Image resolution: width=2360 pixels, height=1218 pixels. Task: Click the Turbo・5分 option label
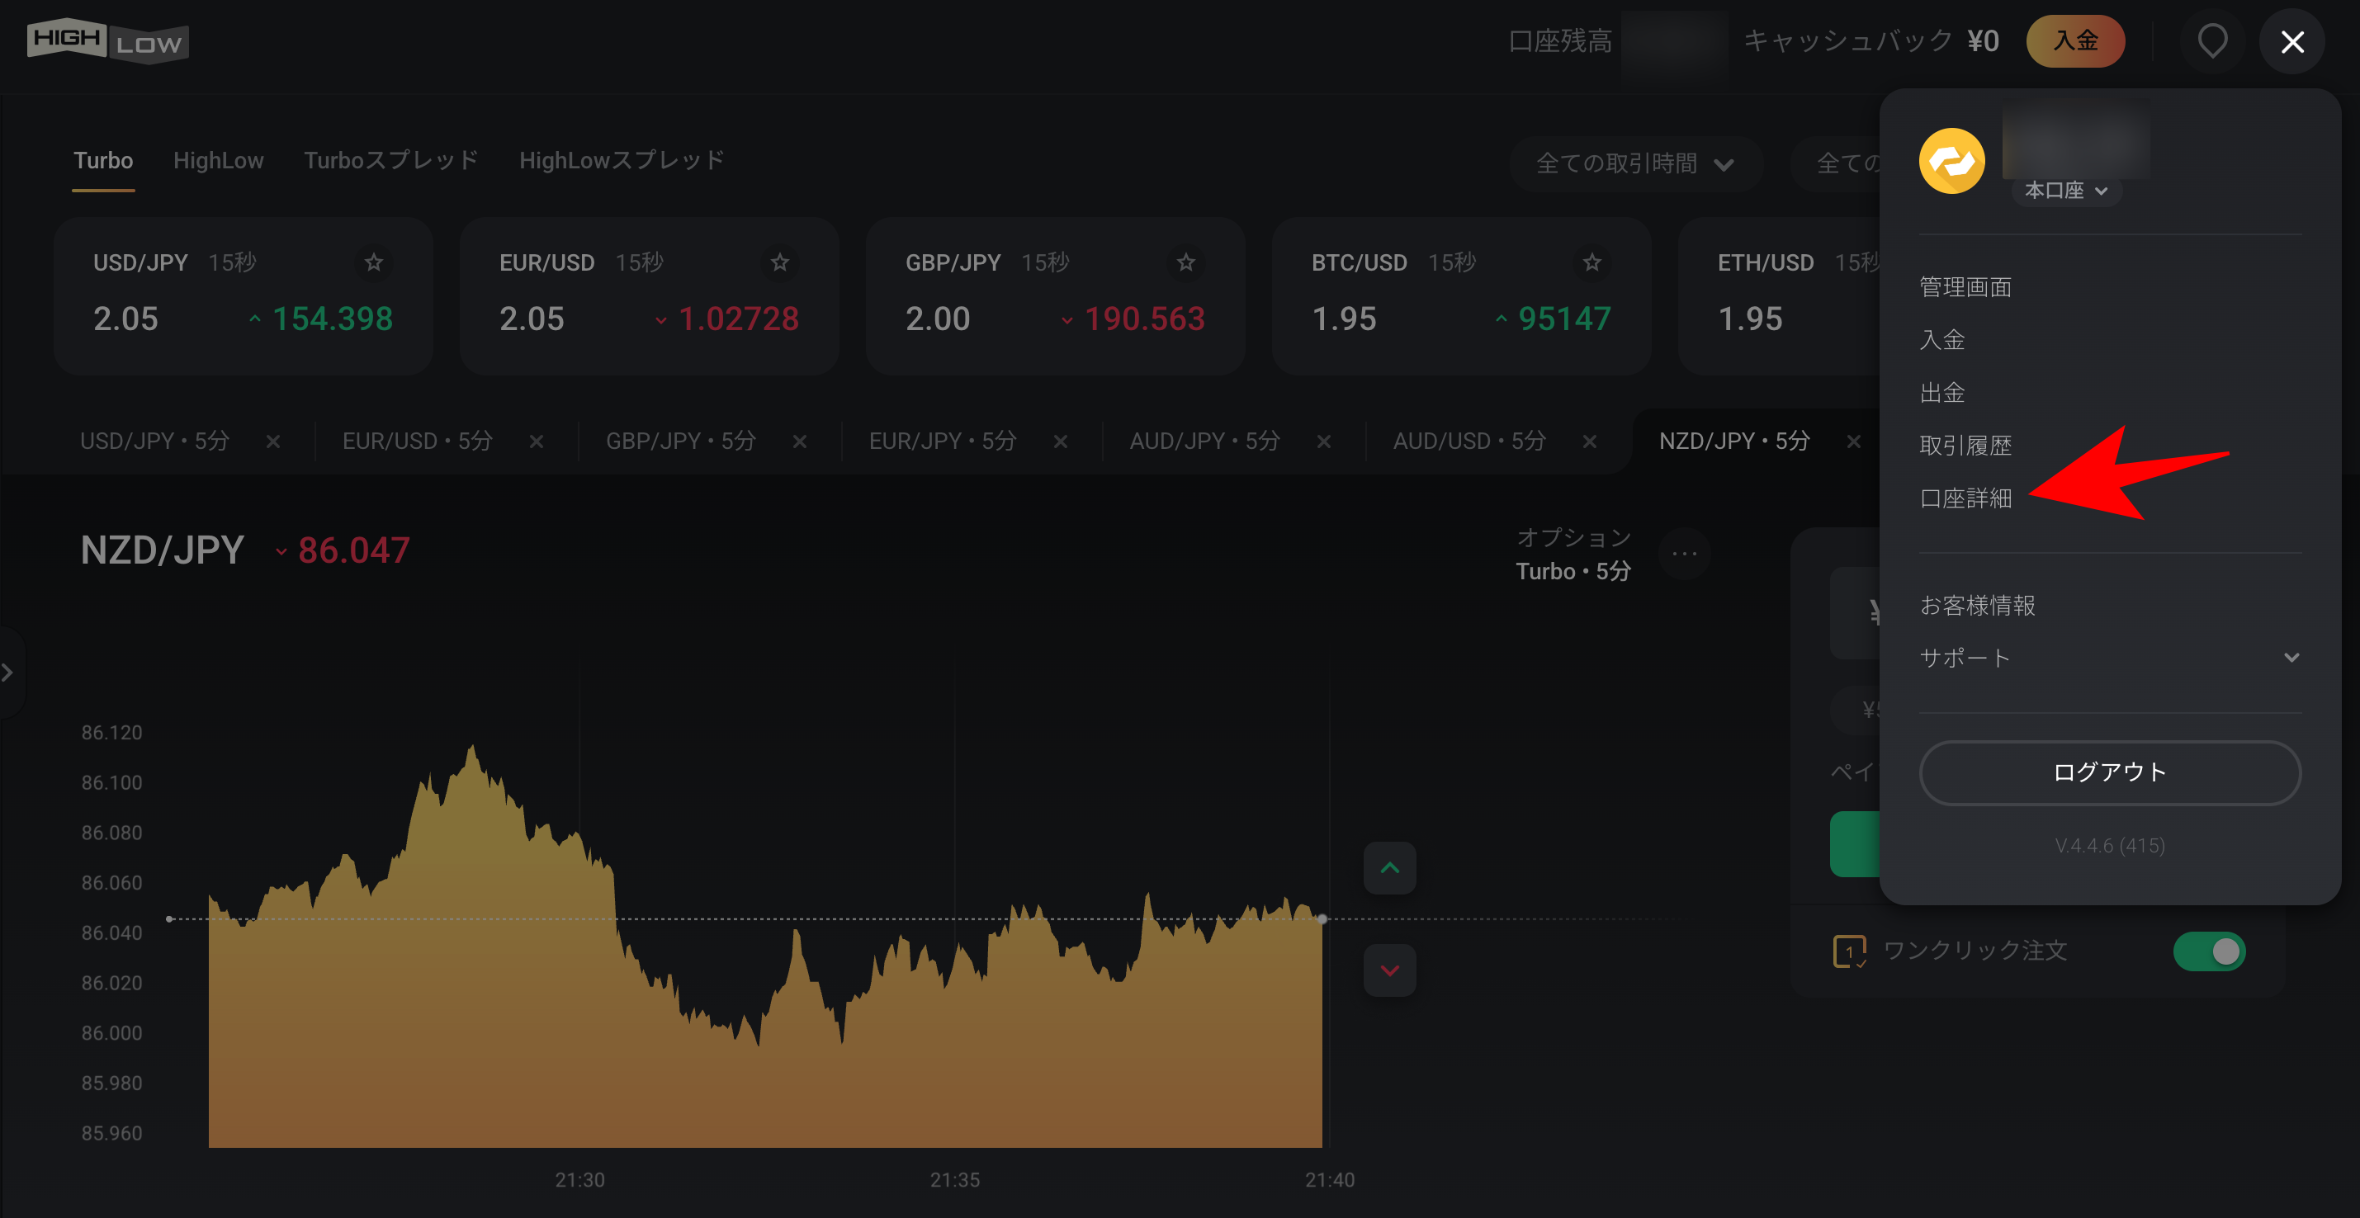pos(1573,571)
